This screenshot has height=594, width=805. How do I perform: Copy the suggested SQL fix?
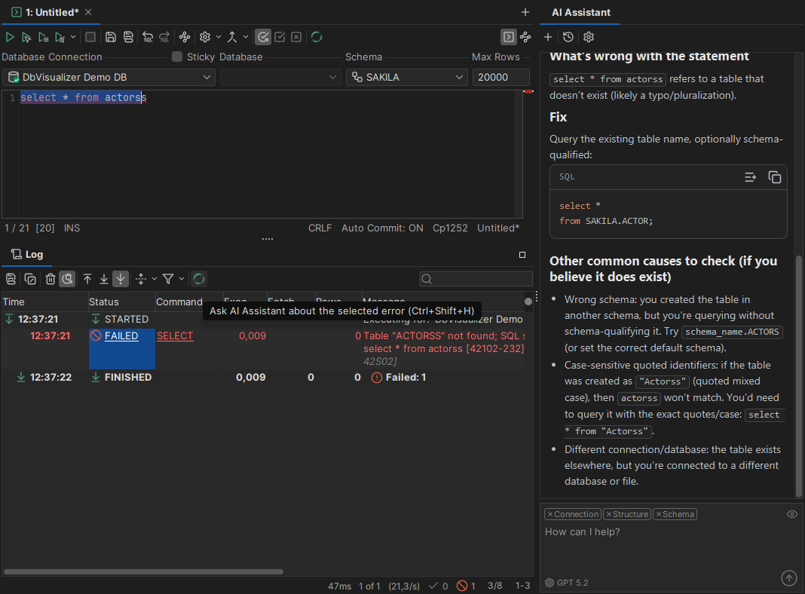[775, 176]
